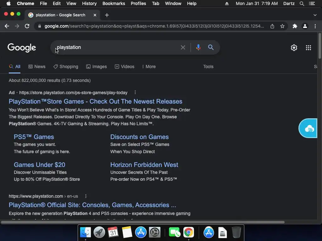Click the eject icon in menu bar

point(227,3)
